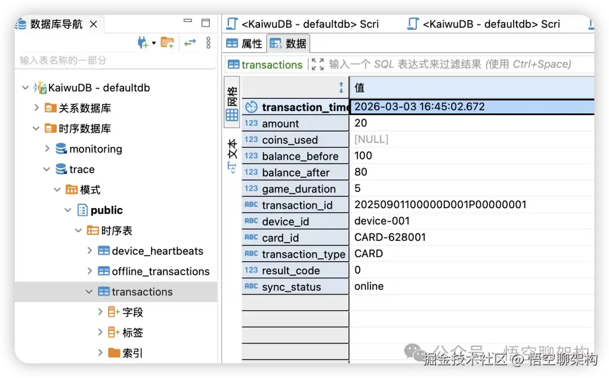Maximize results panel via expand arrows icon
This screenshot has height=378, width=609.
(x=317, y=64)
